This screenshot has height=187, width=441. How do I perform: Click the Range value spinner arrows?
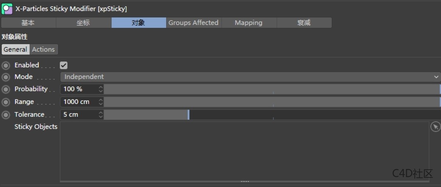[101, 102]
